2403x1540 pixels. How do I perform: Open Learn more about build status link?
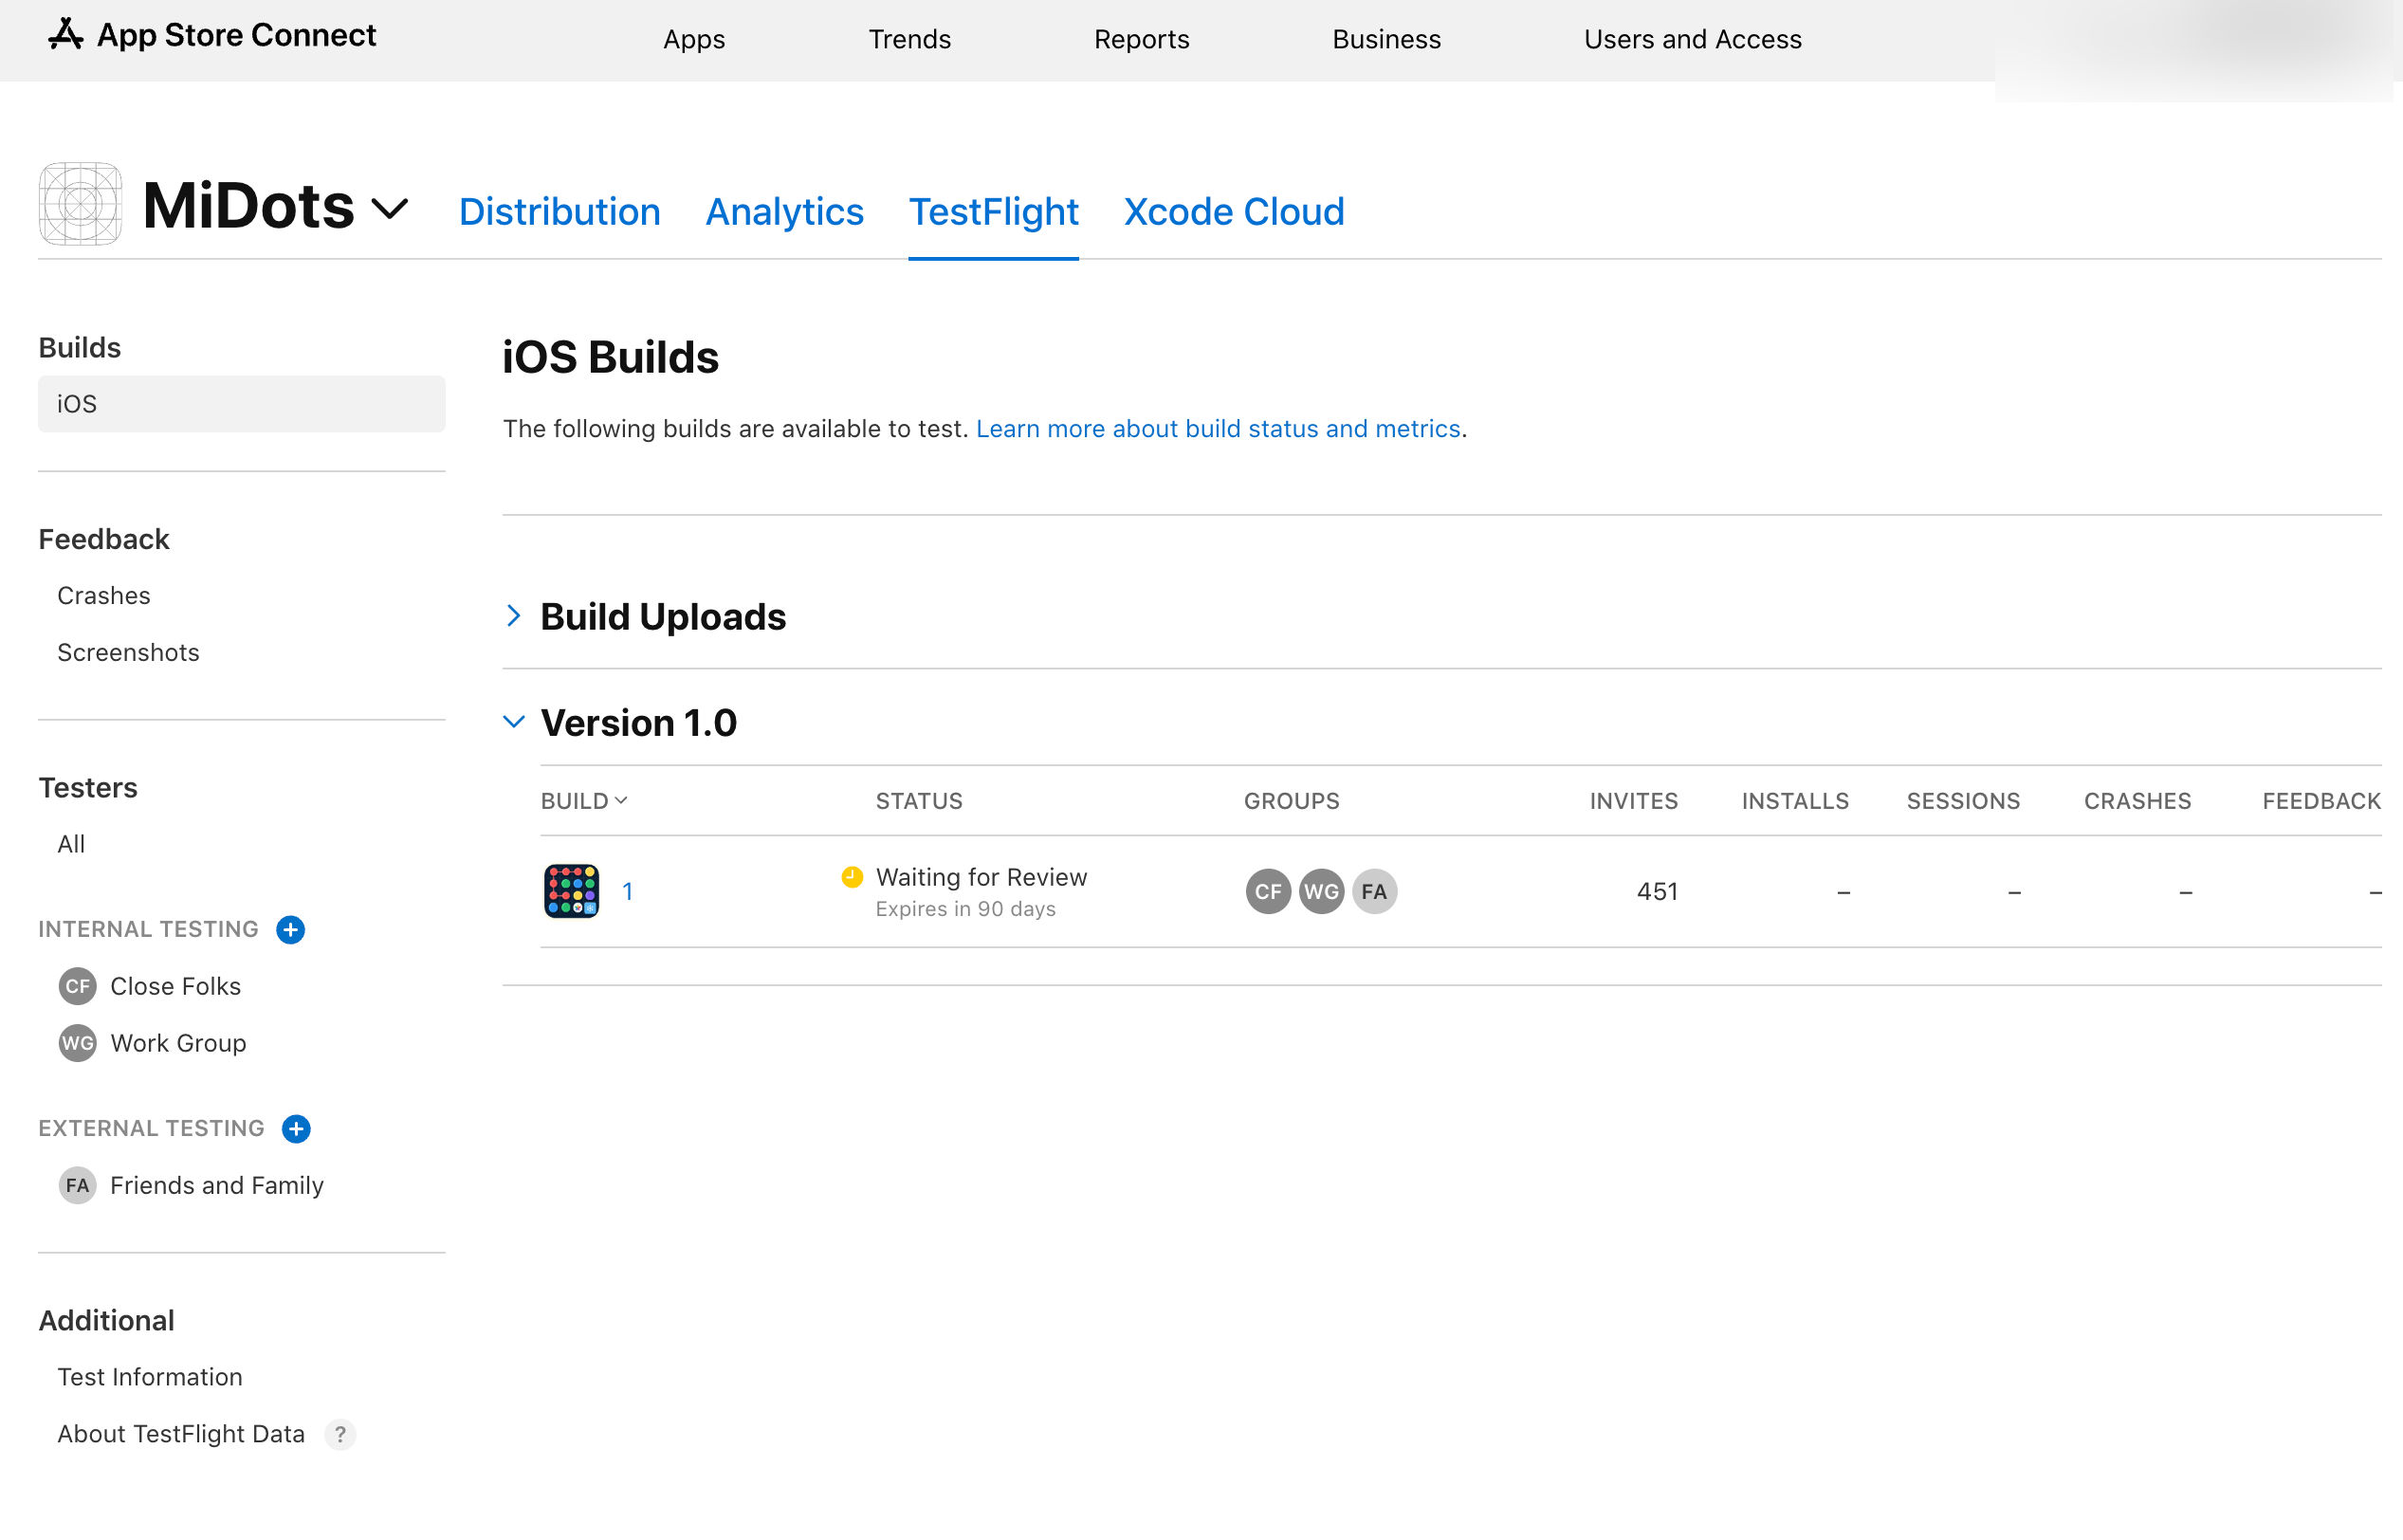[1218, 429]
